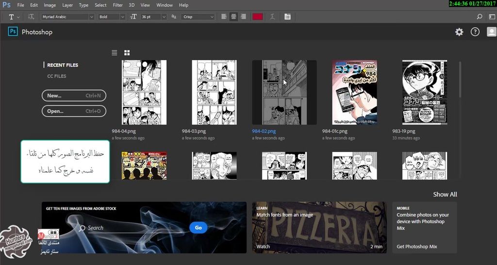The image size is (497, 265).
Task: Click the font size icon
Action: [133, 17]
